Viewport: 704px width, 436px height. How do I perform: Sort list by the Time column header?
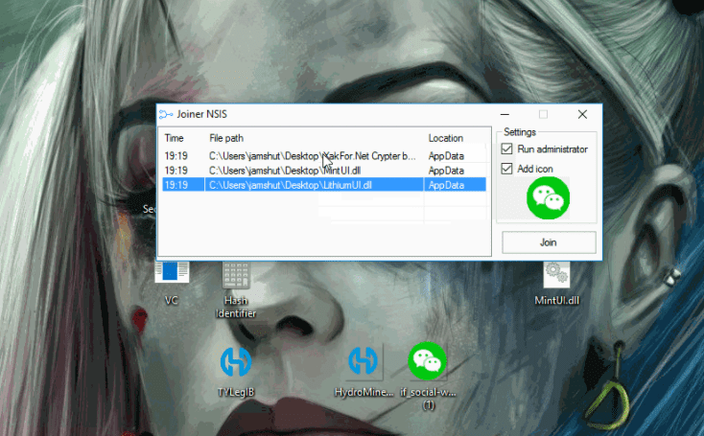tap(175, 138)
